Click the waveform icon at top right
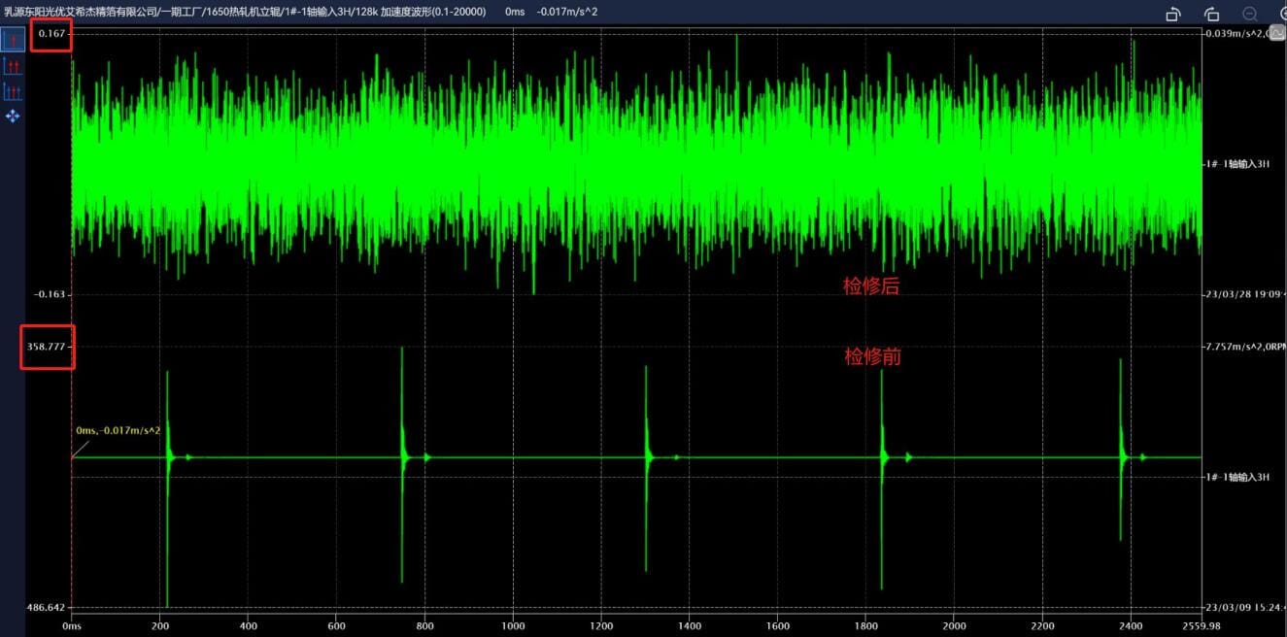This screenshot has width=1287, height=637. coord(1278,32)
